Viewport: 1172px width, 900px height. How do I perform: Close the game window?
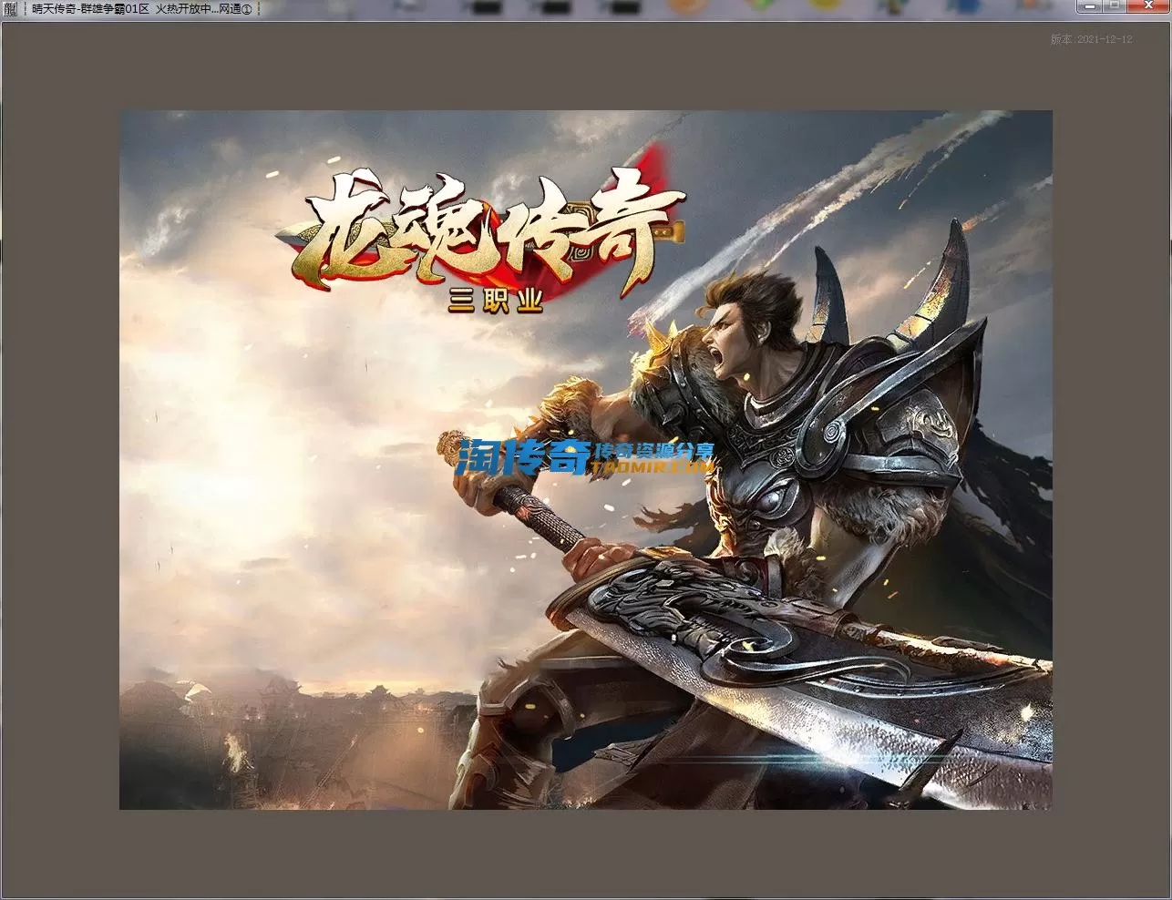click(x=1146, y=6)
